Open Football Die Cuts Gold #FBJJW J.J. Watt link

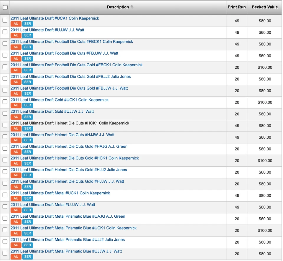[x=69, y=88]
